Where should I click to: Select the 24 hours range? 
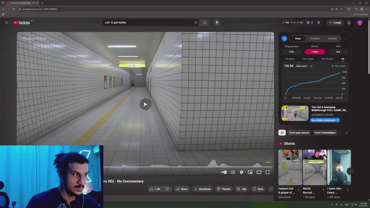tap(290, 59)
